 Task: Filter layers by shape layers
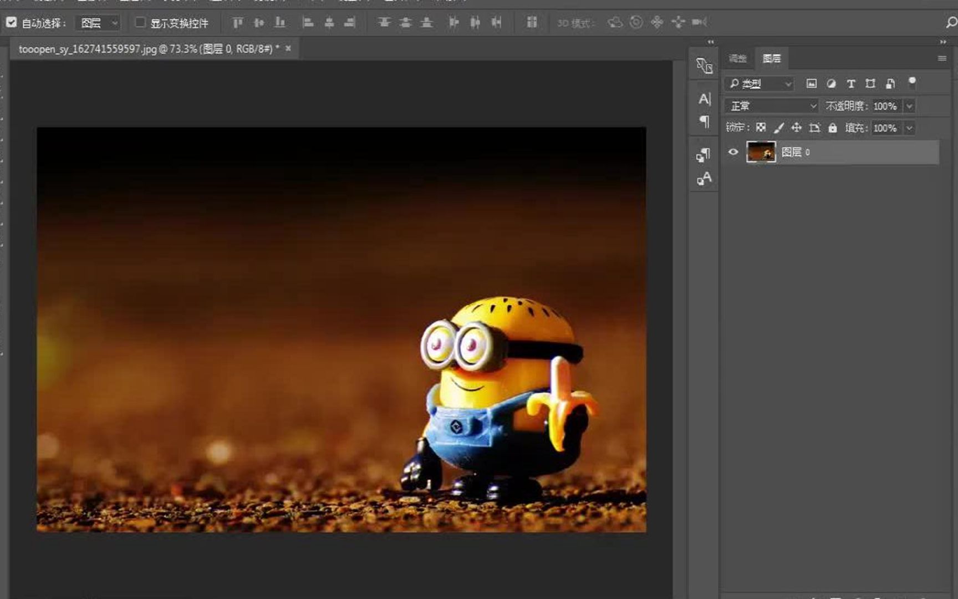coord(870,84)
